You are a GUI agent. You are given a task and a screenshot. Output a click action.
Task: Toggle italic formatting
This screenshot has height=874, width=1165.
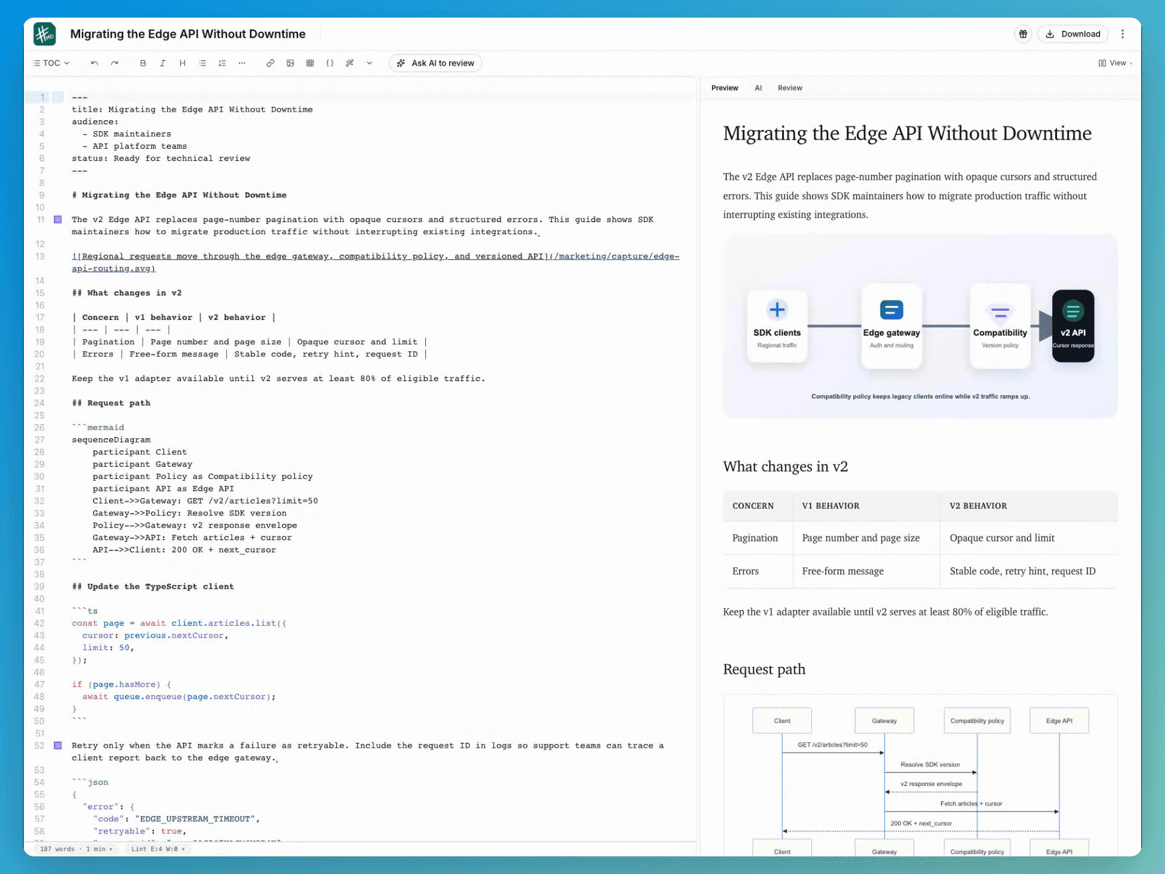pyautogui.click(x=163, y=63)
